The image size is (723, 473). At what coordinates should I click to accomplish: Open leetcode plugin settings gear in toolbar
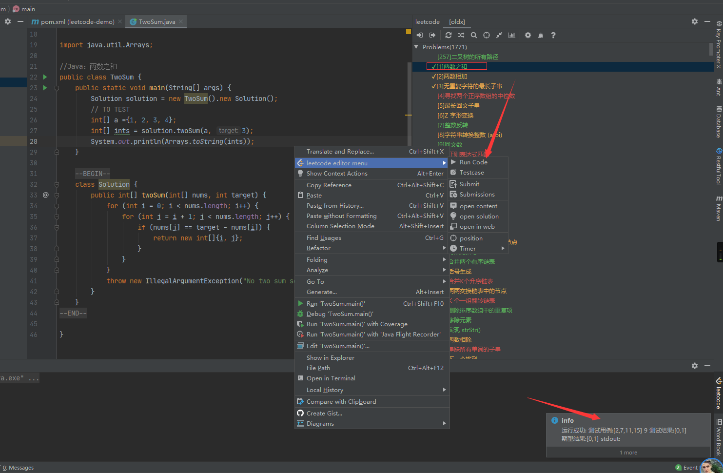point(528,35)
